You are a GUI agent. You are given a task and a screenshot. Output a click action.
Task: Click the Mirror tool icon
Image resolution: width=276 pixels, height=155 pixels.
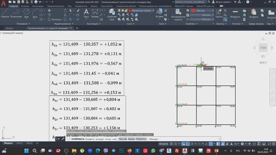pyautogui.click(x=65, y=15)
